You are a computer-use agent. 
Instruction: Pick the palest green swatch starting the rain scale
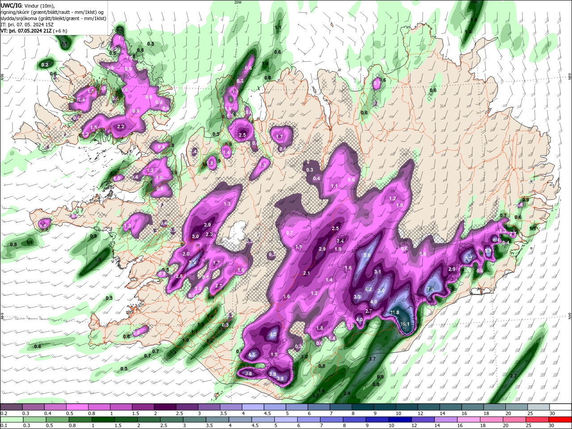11,420
